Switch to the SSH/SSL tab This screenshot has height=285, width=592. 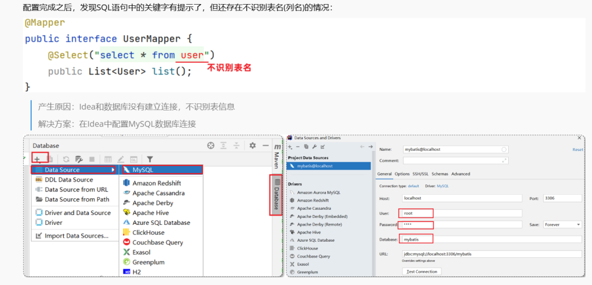[x=421, y=173]
